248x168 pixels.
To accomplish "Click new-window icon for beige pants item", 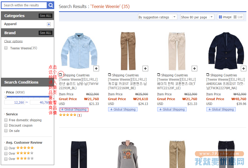I will point(159,75).
